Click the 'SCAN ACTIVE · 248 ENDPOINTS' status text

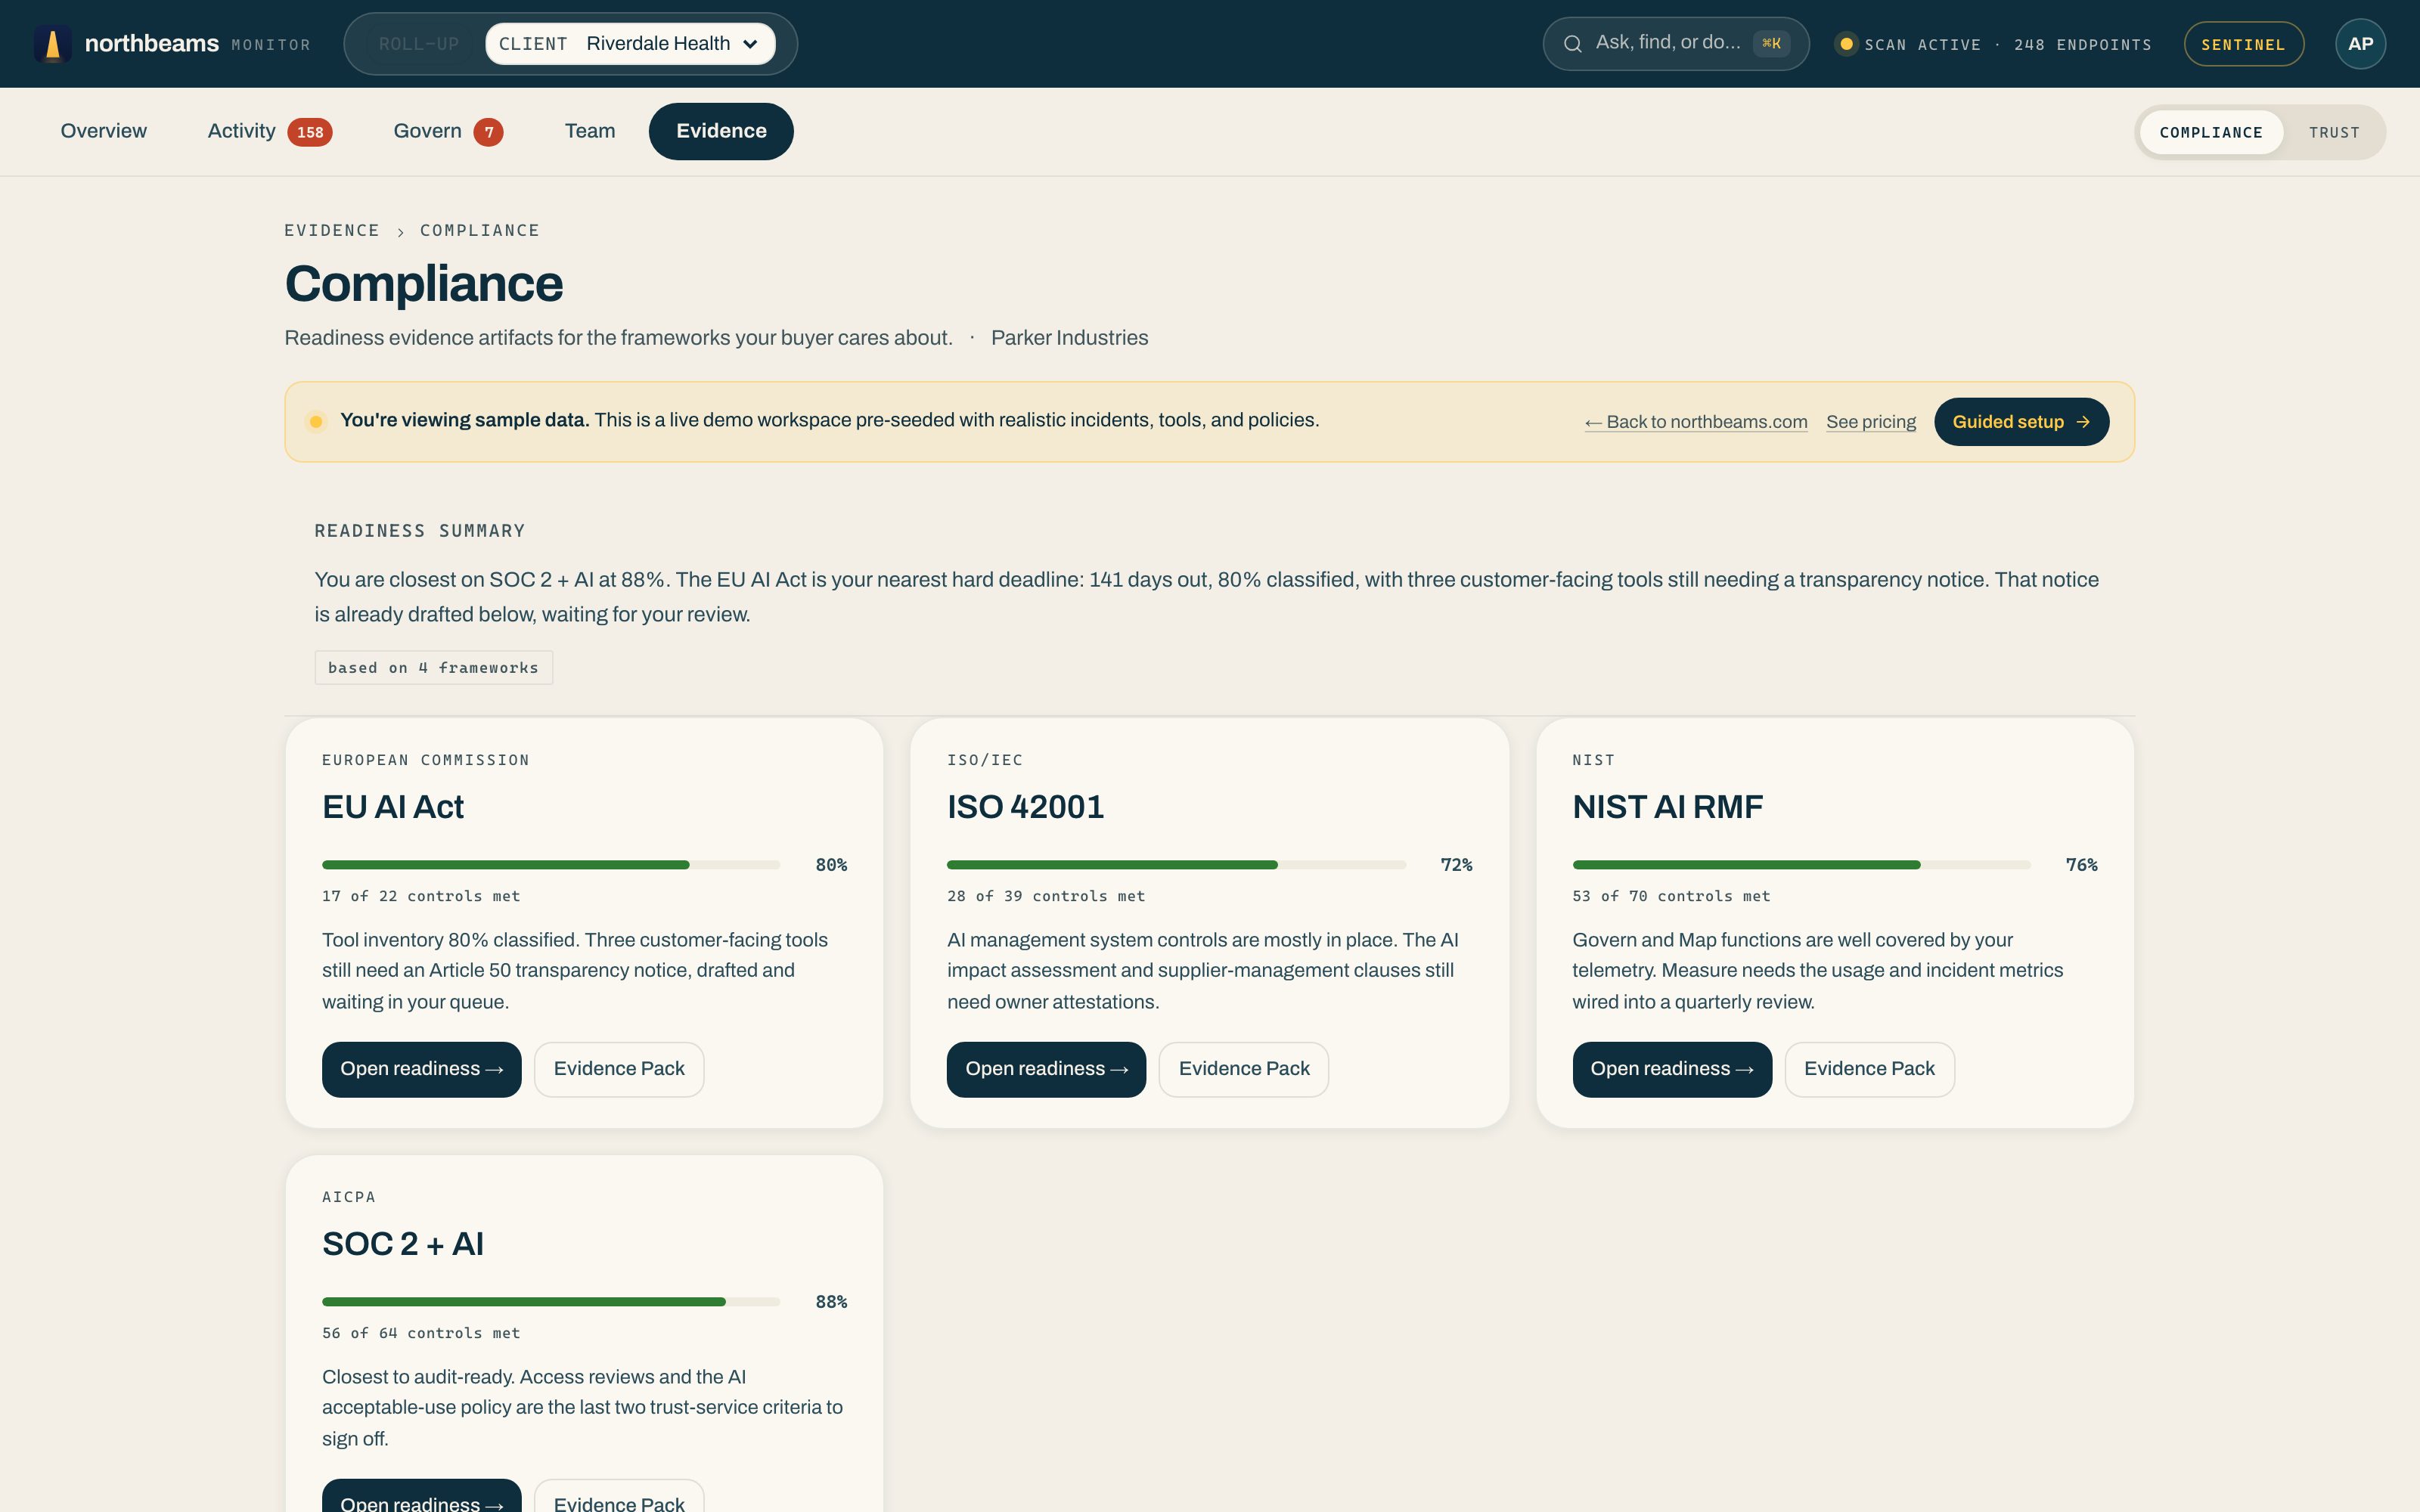coord(2008,45)
